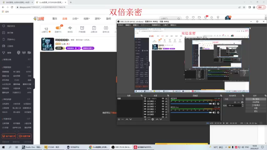This screenshot has height=150, width=267.
Task: Remove scene with the scenes minus button
Action: tap(122, 119)
